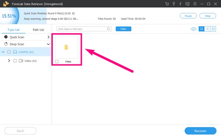Minimize the FoneLab window
Viewport: 221px width, 139px height.
click(x=202, y=4)
